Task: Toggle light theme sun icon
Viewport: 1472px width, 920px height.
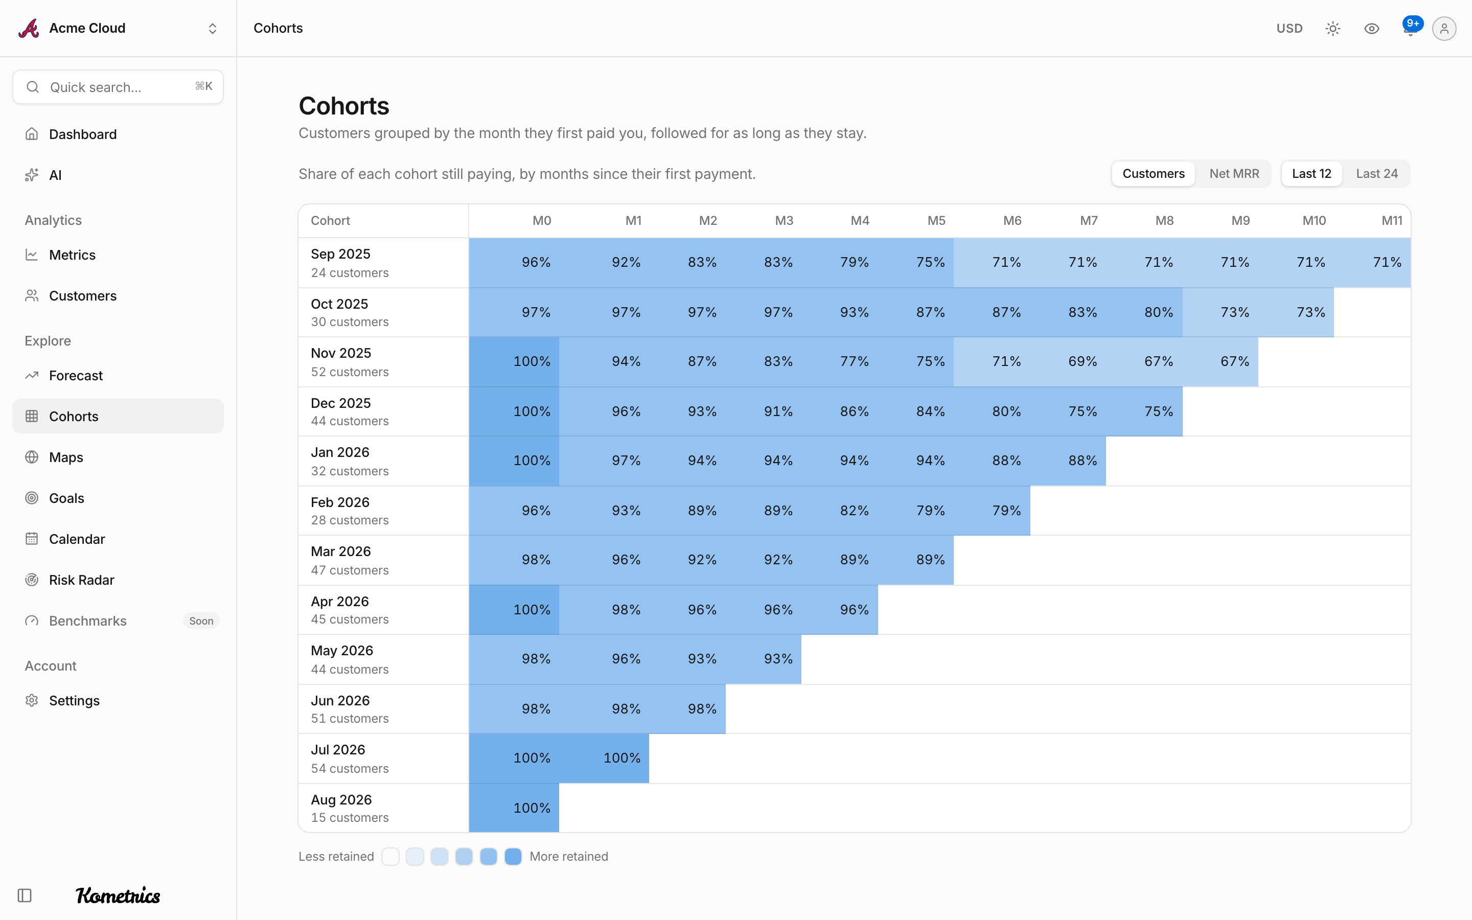Action: tap(1332, 29)
